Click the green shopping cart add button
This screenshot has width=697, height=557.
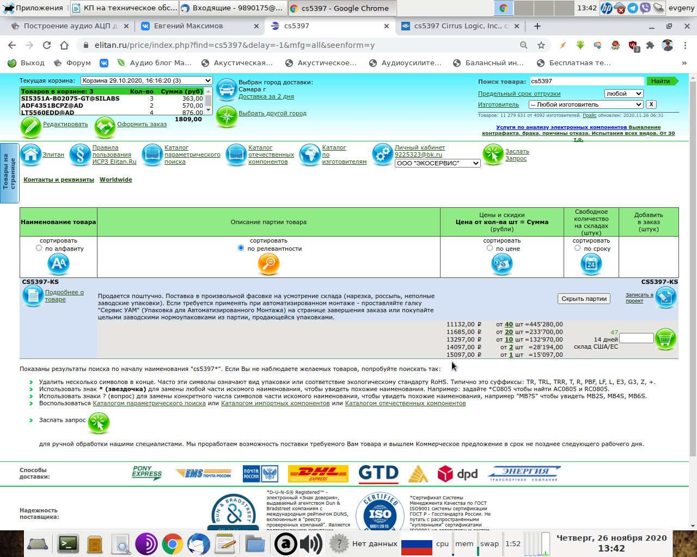tap(665, 339)
